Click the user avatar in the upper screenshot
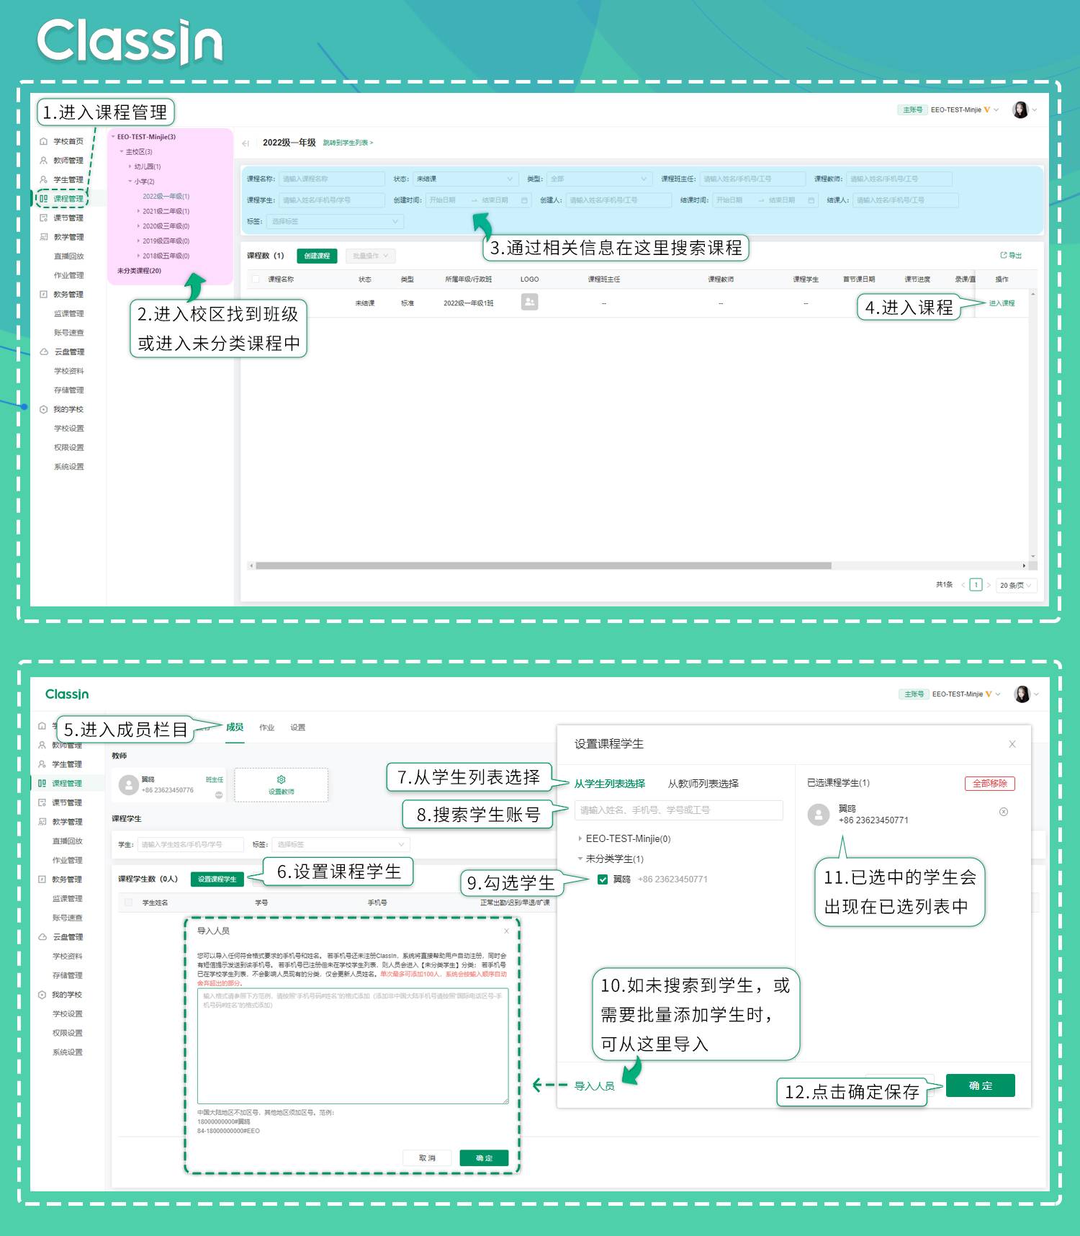 tap(1020, 110)
